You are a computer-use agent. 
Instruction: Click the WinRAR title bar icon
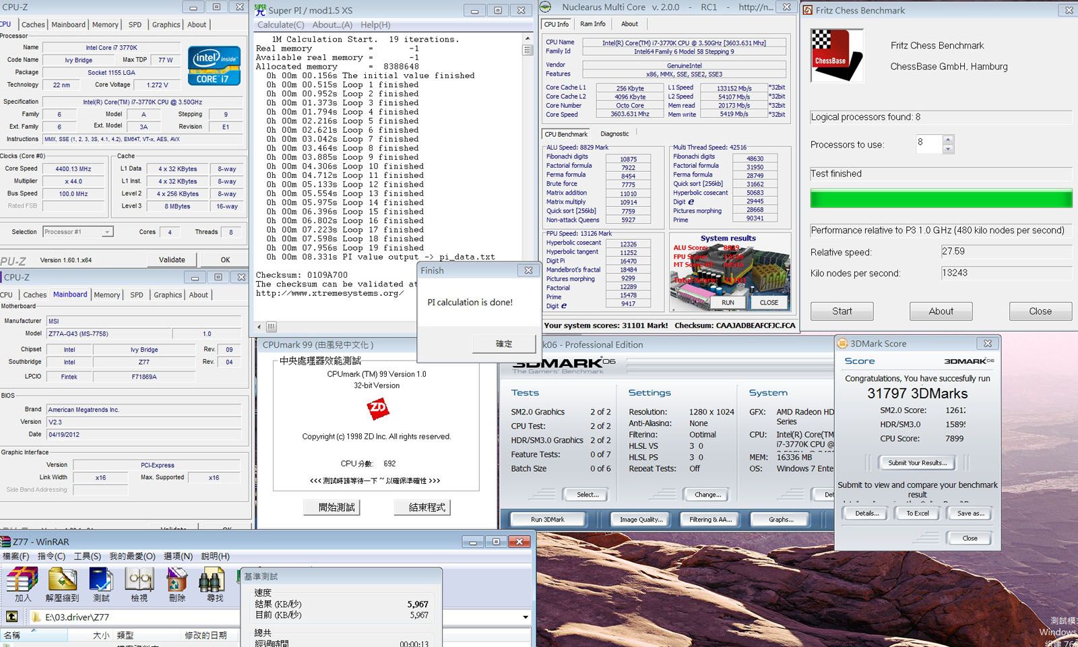tap(5, 542)
